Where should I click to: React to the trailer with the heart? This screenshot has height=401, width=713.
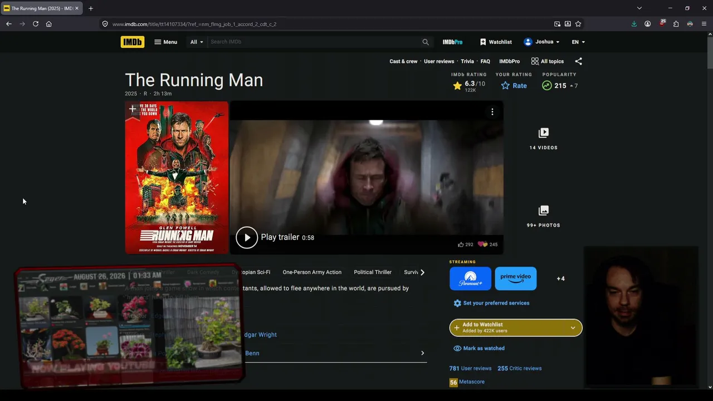[487, 244]
